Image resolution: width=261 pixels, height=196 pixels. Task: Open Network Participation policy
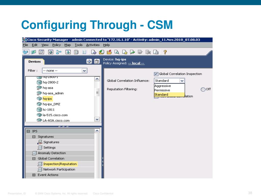pyautogui.click(x=59, y=169)
